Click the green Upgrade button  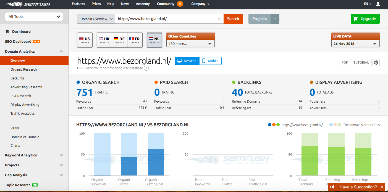pos(365,19)
